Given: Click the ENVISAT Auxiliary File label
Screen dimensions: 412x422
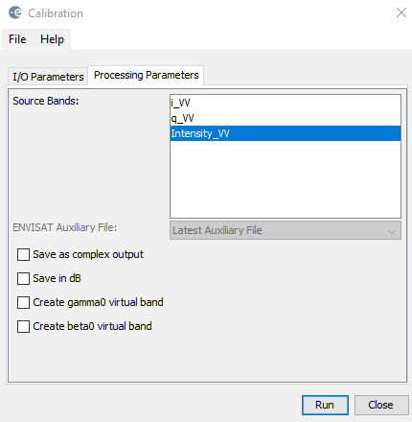Looking at the screenshot, I should [65, 227].
